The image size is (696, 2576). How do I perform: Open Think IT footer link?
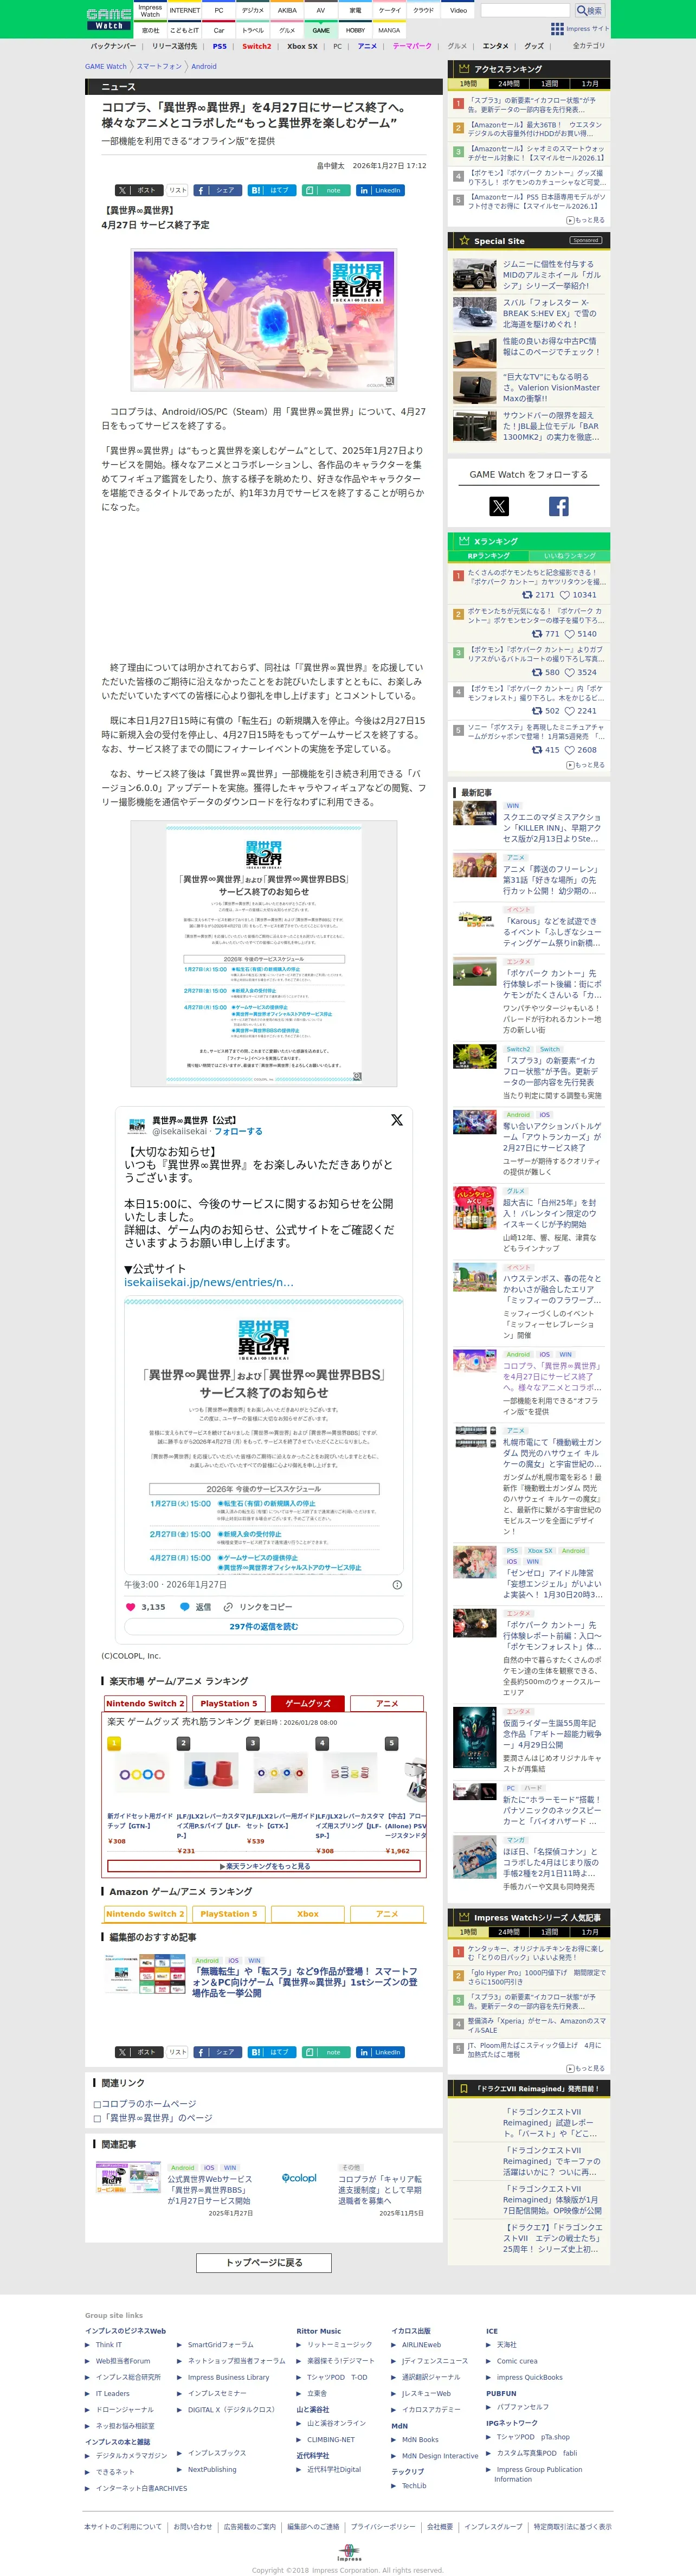click(109, 2344)
